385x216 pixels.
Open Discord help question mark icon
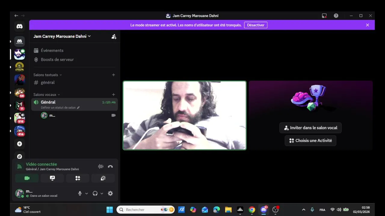[336, 16]
